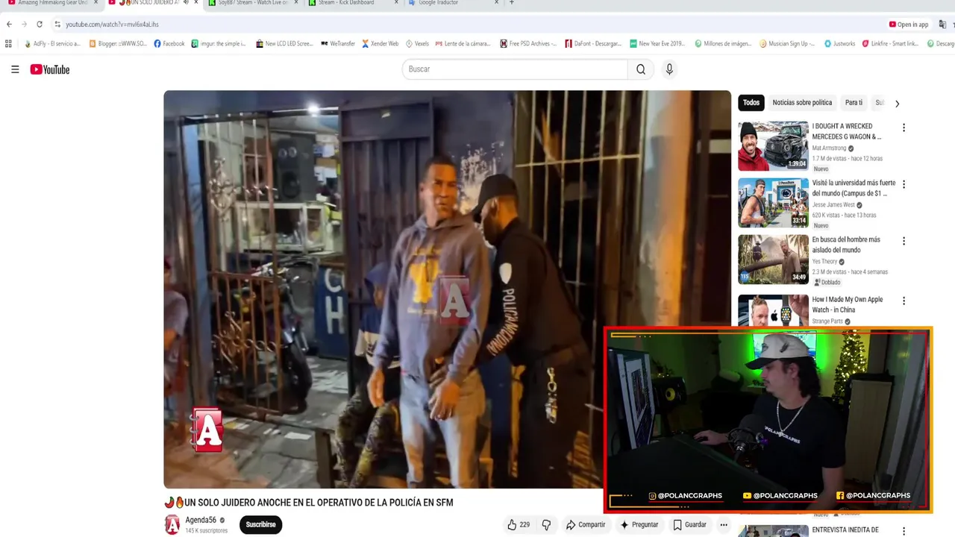Open the Lente de la cámara bookmark
This screenshot has width=955, height=537.
[463, 43]
